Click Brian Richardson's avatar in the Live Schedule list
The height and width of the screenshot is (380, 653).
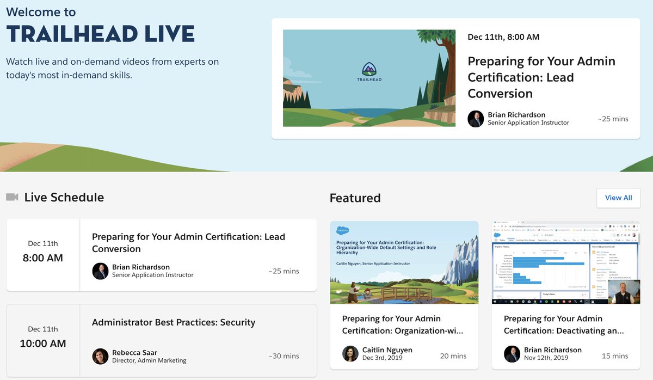coord(101,271)
